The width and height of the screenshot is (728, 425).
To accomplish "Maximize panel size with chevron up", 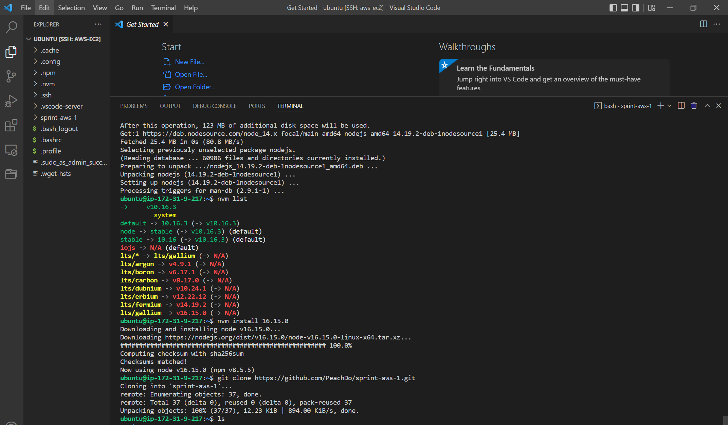I will point(707,106).
